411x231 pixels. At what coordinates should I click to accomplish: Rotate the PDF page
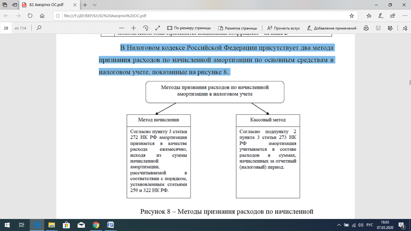coord(146,28)
